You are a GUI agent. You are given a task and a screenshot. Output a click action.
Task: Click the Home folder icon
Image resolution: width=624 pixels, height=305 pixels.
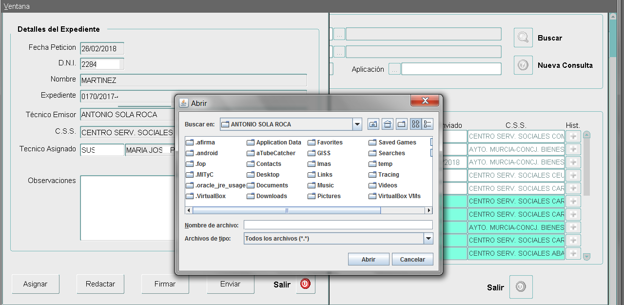(388, 124)
